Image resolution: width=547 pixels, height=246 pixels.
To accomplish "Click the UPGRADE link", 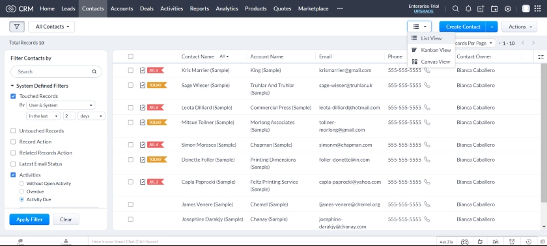I will [x=423, y=11].
